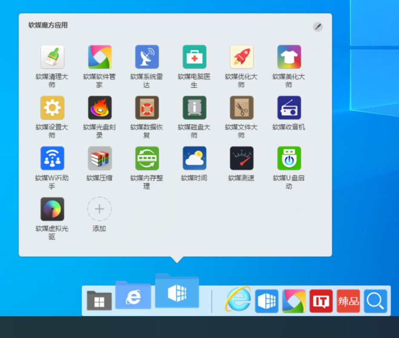Open 软媒系统雷达 satellite dish icon
The image size is (399, 338).
click(147, 57)
